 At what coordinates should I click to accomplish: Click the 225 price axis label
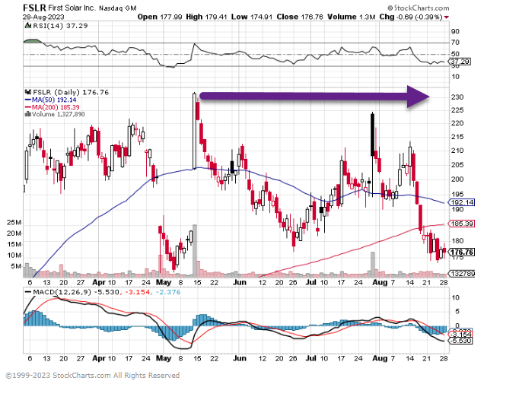coord(457,110)
